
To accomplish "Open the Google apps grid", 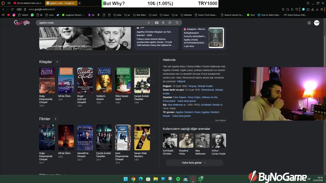I will (x=309, y=23).
